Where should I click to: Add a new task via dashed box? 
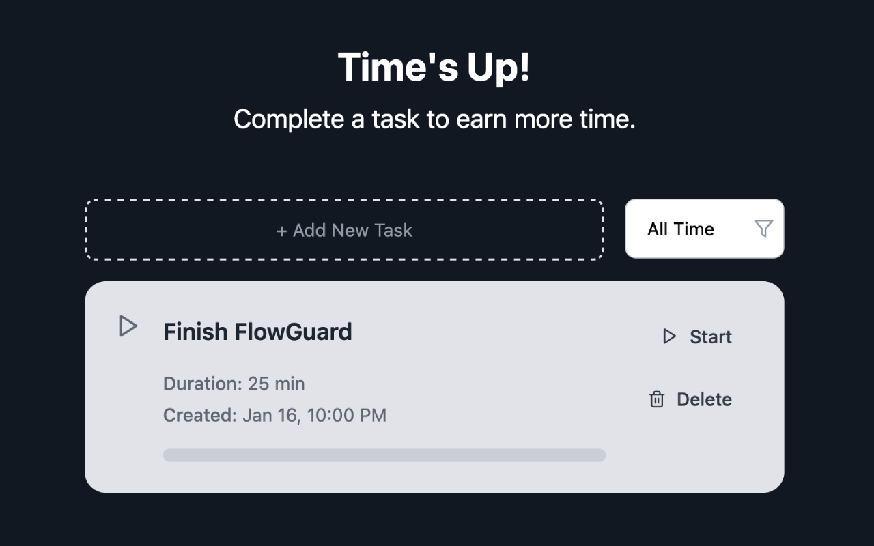[344, 230]
